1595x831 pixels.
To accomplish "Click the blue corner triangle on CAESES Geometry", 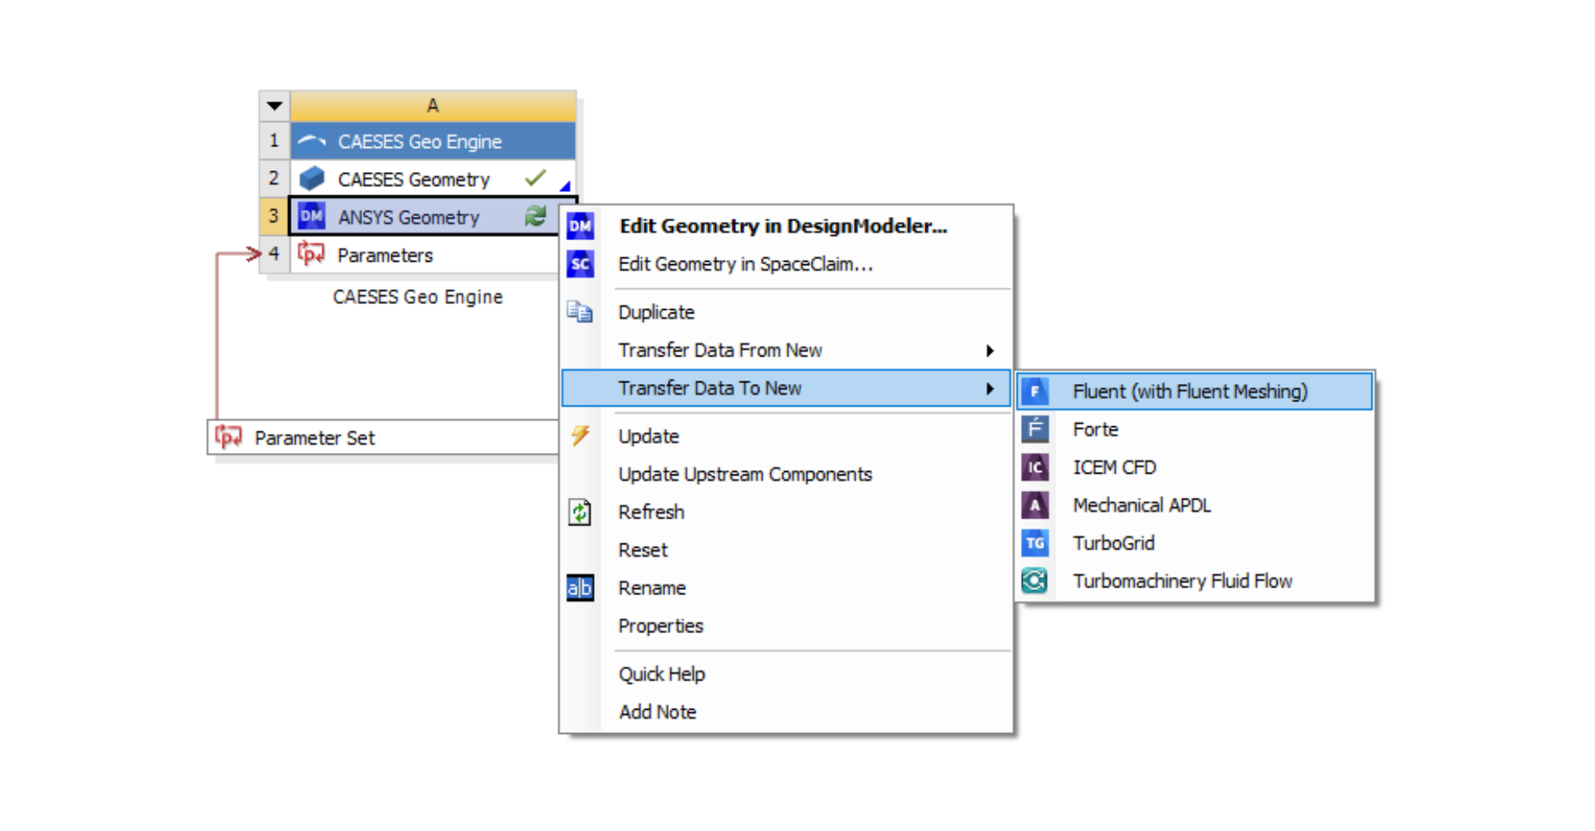I will pyautogui.click(x=565, y=186).
